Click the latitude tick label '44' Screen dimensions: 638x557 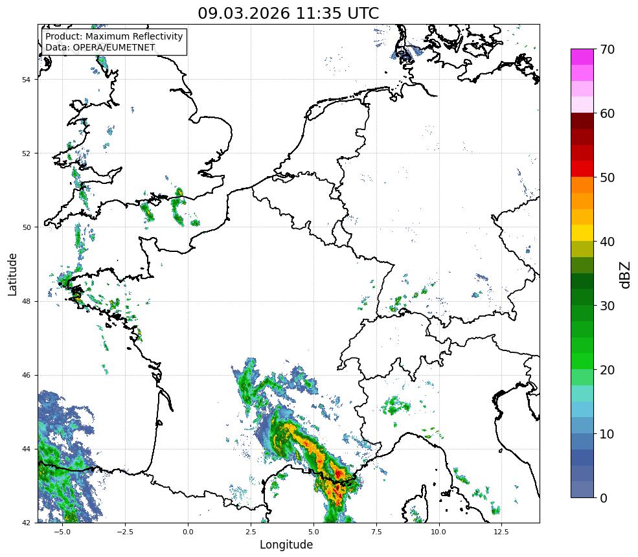tap(26, 449)
